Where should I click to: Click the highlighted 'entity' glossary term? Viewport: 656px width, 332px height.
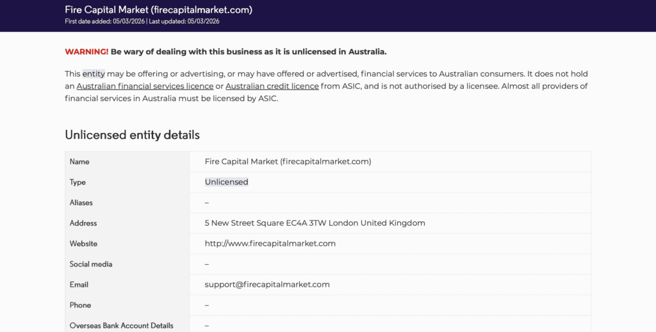(x=94, y=74)
